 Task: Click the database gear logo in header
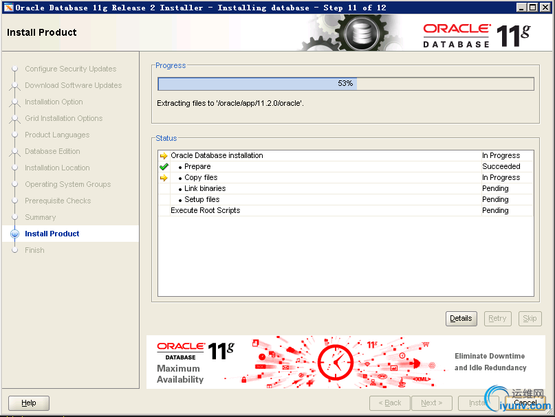(361, 34)
